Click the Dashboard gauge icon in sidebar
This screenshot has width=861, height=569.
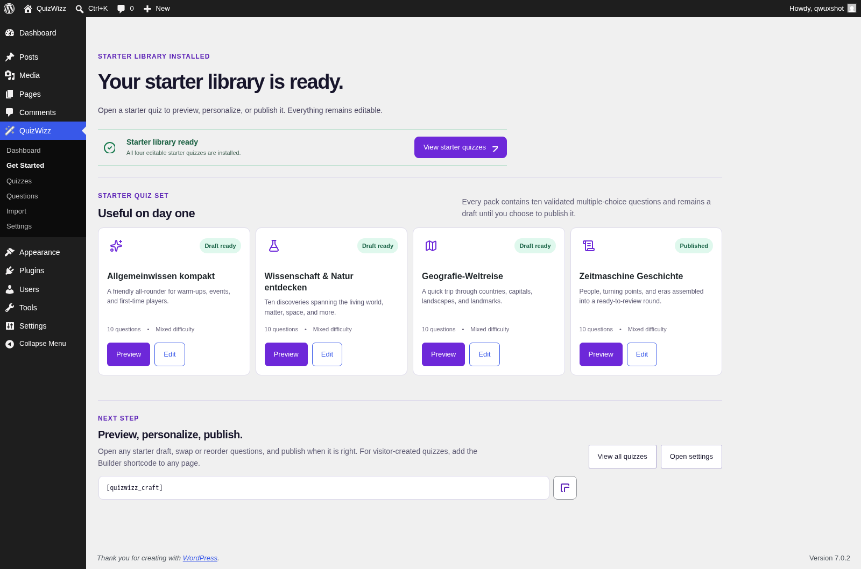point(10,33)
